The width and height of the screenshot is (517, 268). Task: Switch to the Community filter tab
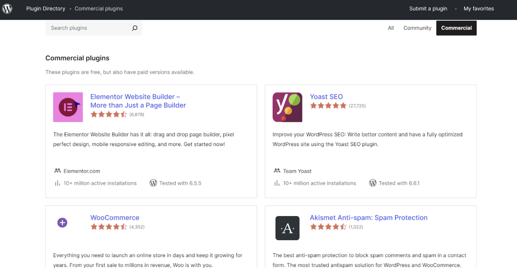coord(418,28)
